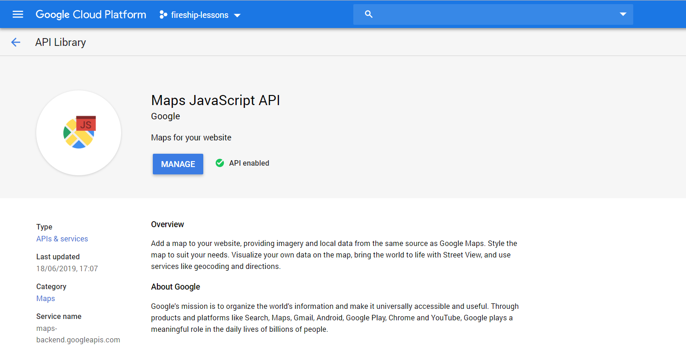
Task: Open the fireship-lessons project dropdown
Action: (199, 14)
